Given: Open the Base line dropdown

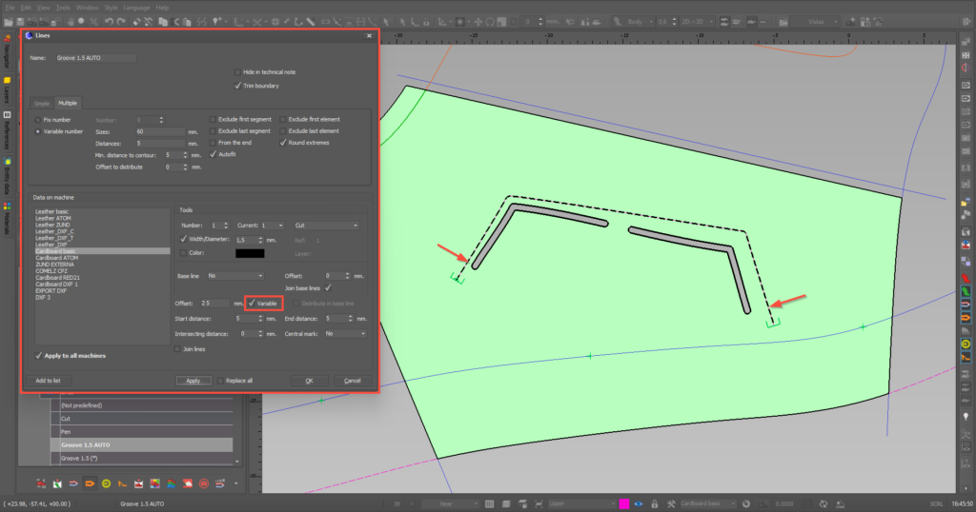Looking at the screenshot, I should tap(235, 275).
